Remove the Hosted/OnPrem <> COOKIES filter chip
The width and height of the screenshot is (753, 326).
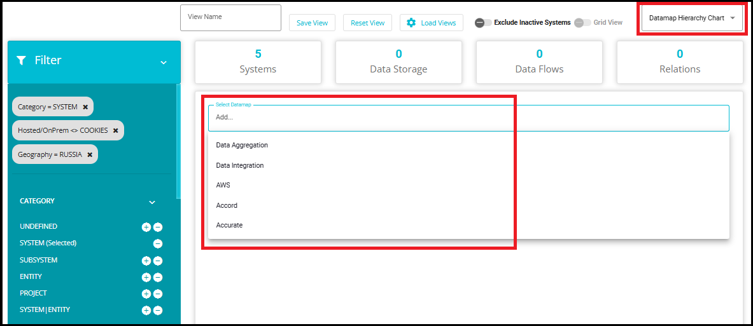pos(115,130)
